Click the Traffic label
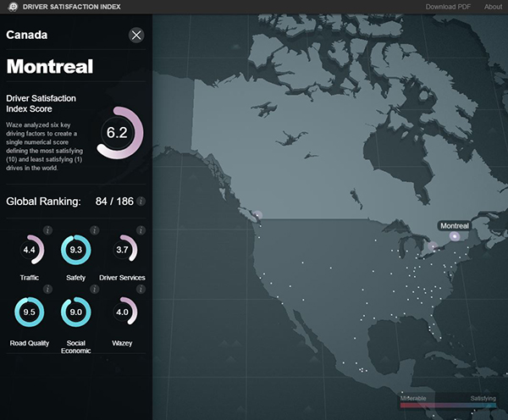Viewport: 508px width, 420px height. [30, 278]
